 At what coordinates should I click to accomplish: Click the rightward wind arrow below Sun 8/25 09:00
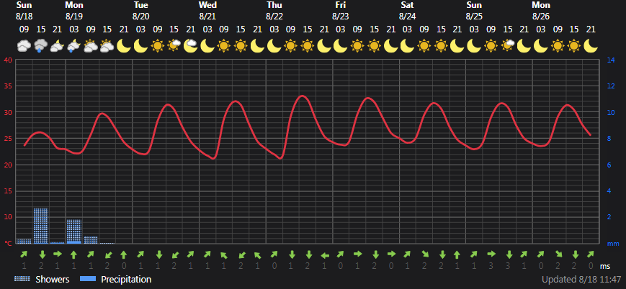(x=491, y=254)
